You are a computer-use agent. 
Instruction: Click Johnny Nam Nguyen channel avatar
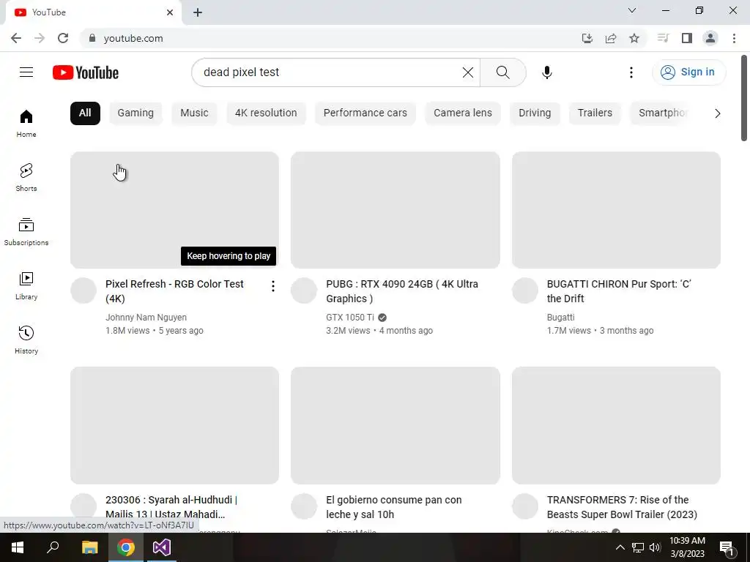click(x=83, y=291)
